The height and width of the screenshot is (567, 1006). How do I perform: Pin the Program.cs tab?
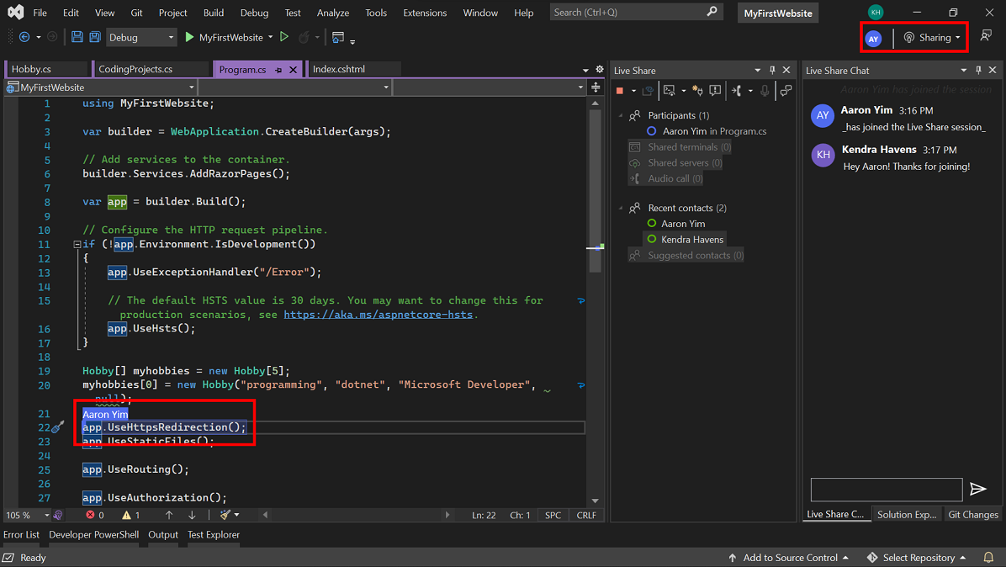click(x=278, y=70)
